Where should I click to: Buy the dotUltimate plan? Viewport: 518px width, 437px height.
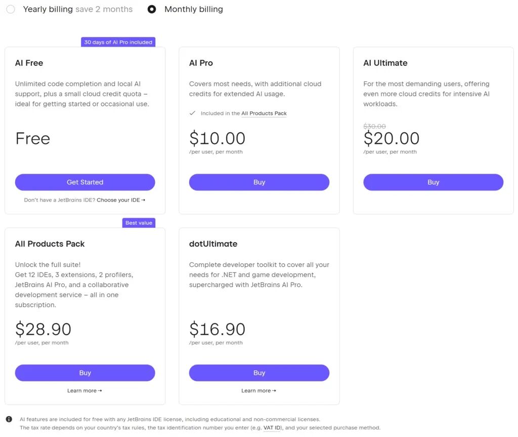[259, 373]
